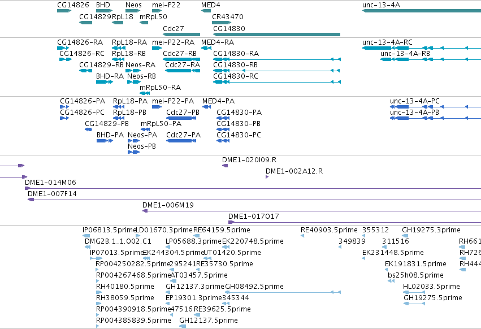Click the CG14829-PB protein label
Viewport: 481px width, 329px height.
(x=107, y=123)
